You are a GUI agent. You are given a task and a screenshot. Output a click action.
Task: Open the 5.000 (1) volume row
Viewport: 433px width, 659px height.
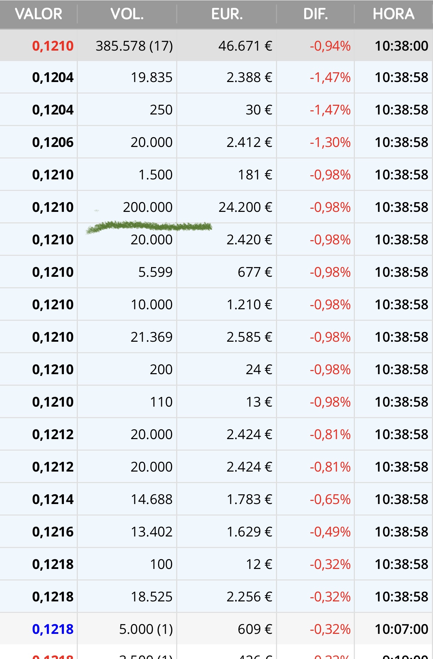pyautogui.click(x=146, y=629)
